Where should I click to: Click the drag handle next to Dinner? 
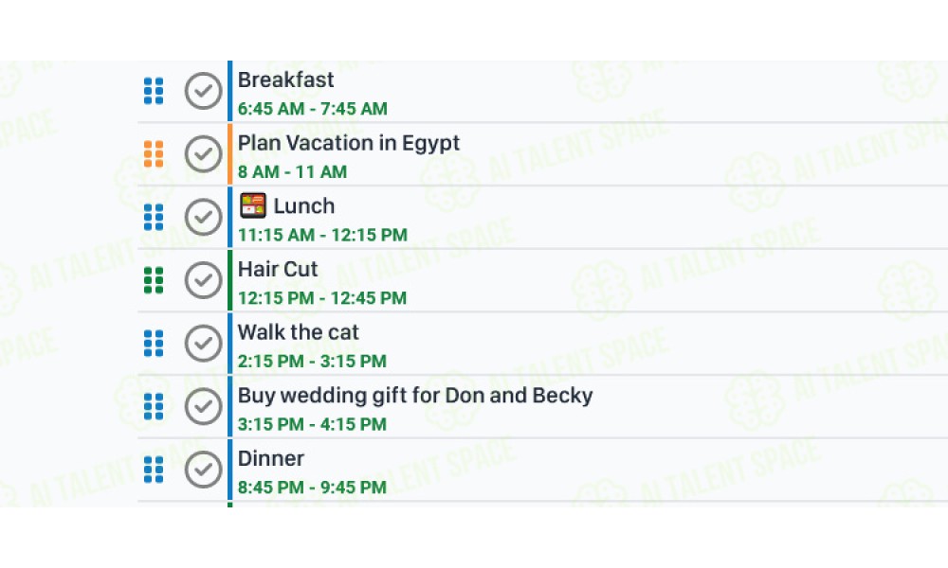(x=154, y=470)
